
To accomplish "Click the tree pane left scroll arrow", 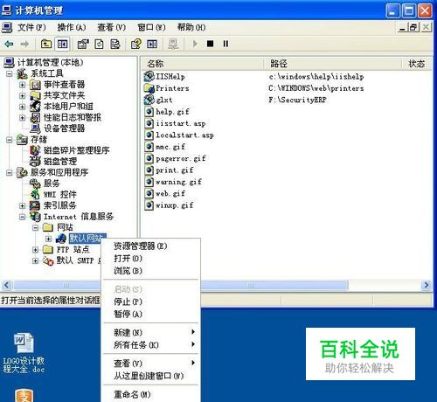I will [7, 285].
